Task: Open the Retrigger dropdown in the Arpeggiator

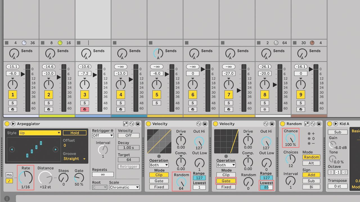Action: [103, 136]
